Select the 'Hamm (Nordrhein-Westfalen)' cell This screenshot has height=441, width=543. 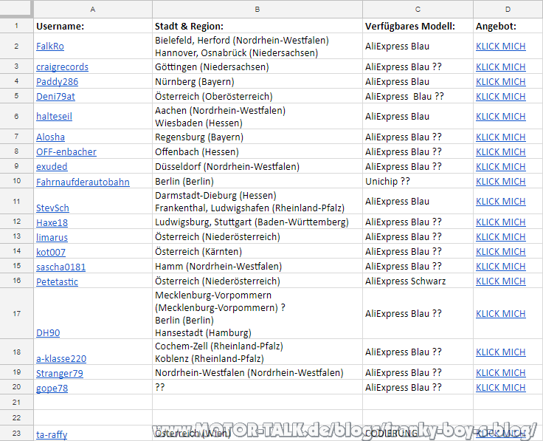point(257,266)
